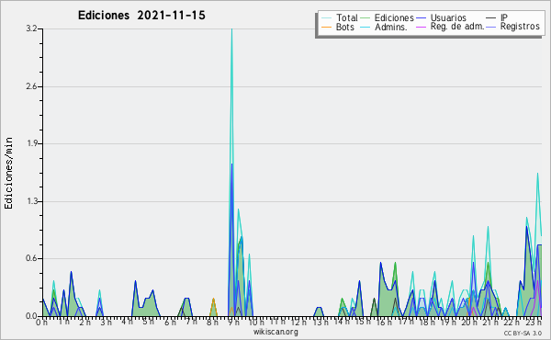Click the 'Usuarios' legend label
The height and width of the screenshot is (340, 551).
tap(448, 17)
